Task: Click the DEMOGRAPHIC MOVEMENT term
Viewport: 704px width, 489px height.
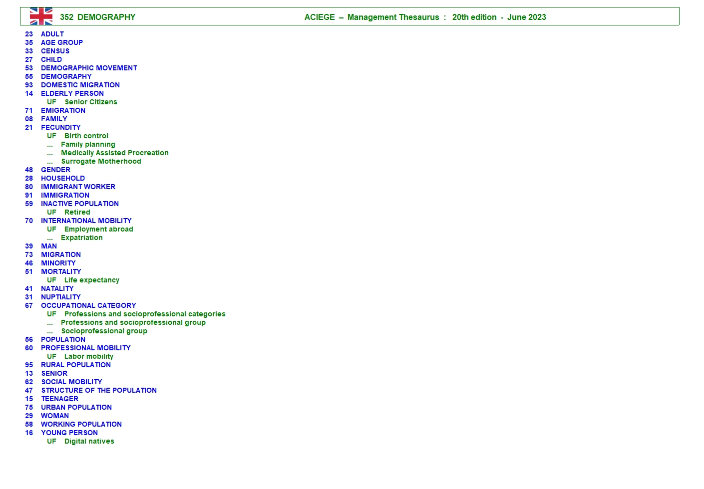Action: pyautogui.click(x=89, y=68)
